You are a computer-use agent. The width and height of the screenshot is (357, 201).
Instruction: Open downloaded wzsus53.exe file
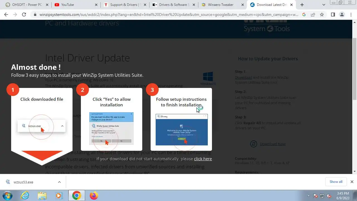23,182
